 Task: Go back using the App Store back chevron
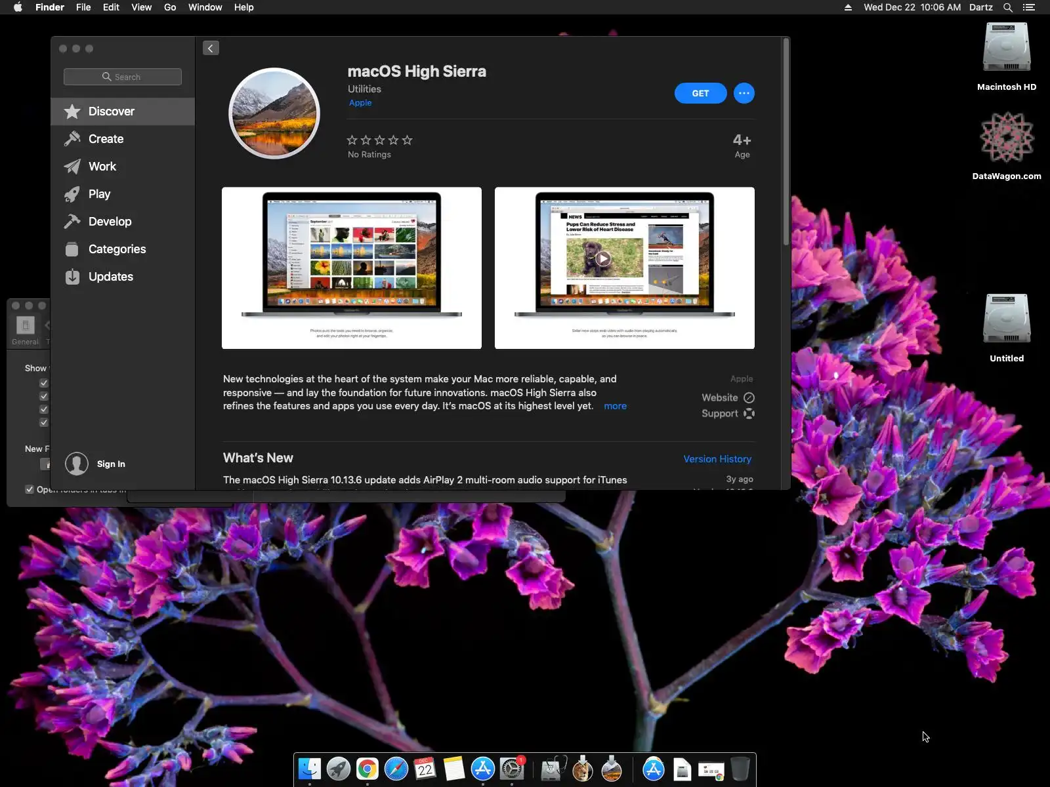[x=211, y=48]
